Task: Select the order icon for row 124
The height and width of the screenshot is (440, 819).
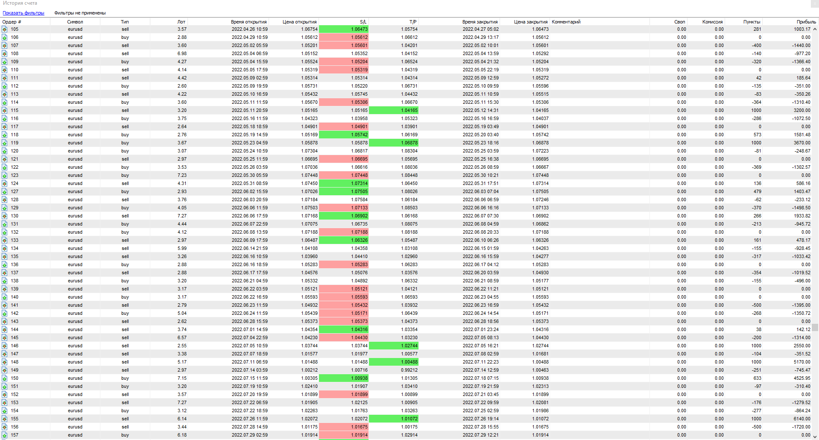Action: click(4, 184)
